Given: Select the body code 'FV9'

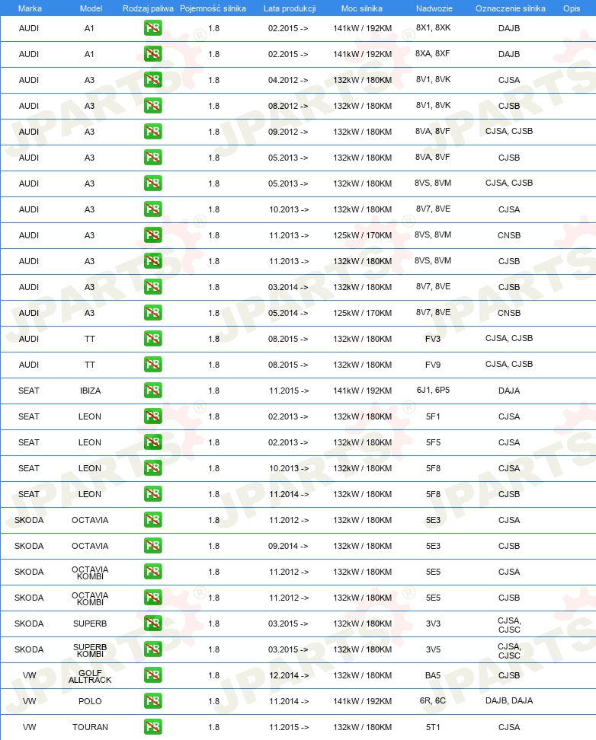Looking at the screenshot, I should pyautogui.click(x=433, y=365).
